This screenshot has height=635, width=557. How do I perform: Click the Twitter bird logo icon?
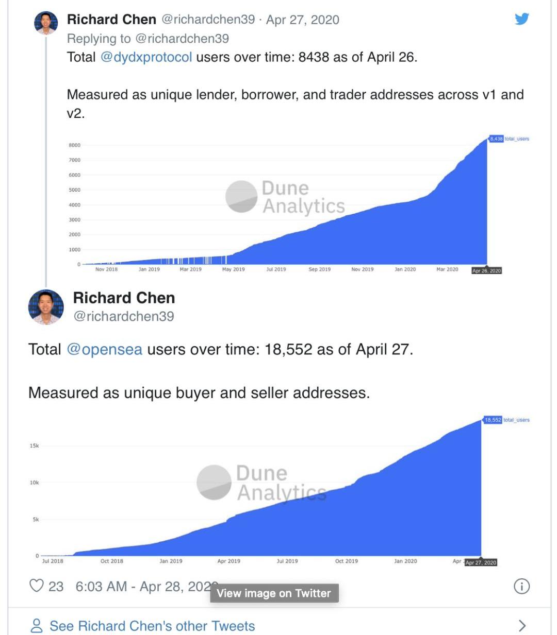point(522,19)
